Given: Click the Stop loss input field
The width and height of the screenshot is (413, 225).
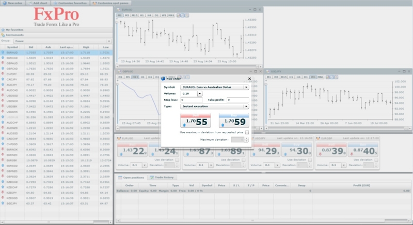Looking at the screenshot, I should pos(191,100).
